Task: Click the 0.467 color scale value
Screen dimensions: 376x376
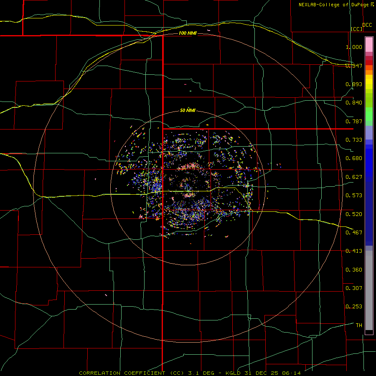Action: (x=354, y=233)
